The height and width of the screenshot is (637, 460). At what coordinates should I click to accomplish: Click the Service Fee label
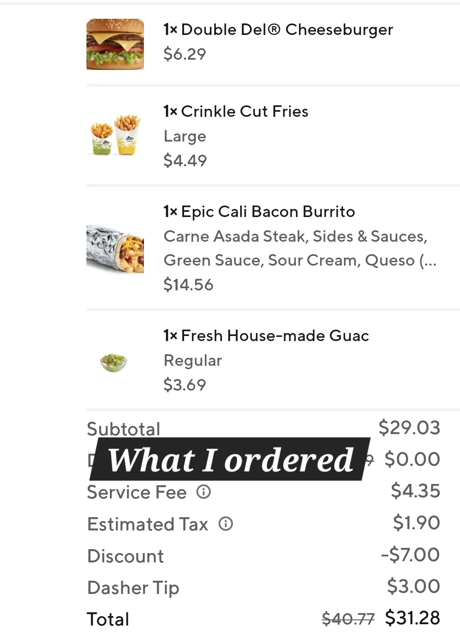tap(137, 492)
